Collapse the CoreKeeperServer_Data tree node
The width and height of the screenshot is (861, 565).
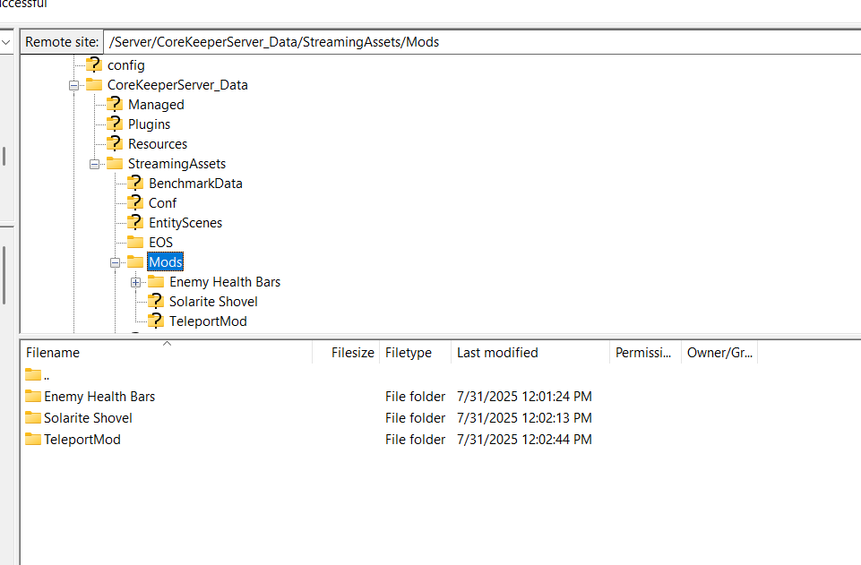click(73, 85)
